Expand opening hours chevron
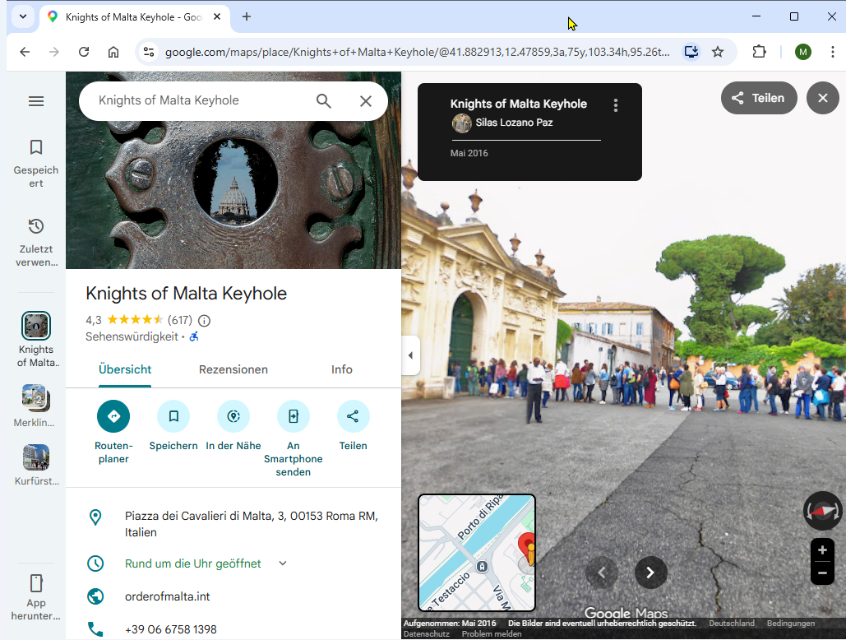This screenshot has height=640, width=846. point(283,563)
